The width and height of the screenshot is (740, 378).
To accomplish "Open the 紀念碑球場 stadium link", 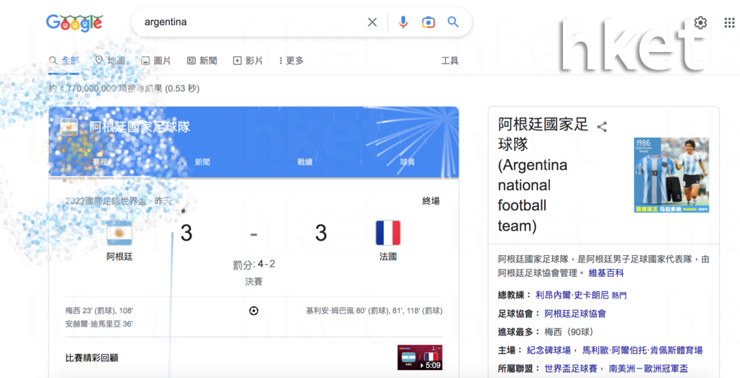I will [549, 350].
